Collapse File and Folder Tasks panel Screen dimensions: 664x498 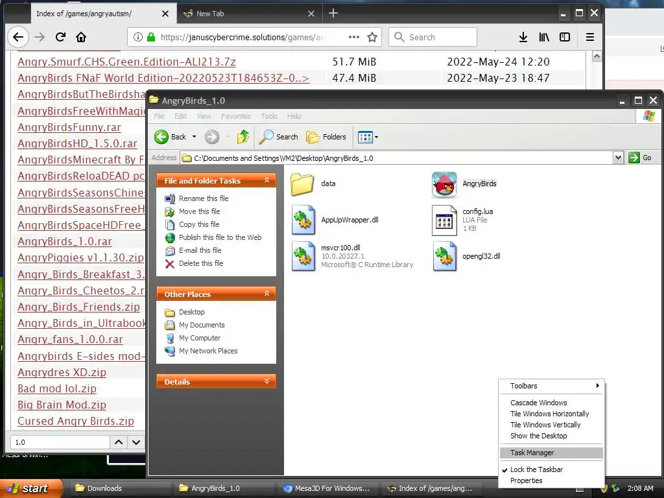click(x=267, y=180)
